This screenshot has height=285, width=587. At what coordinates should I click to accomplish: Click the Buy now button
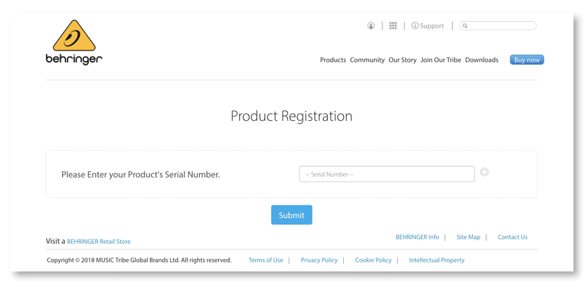pos(527,60)
